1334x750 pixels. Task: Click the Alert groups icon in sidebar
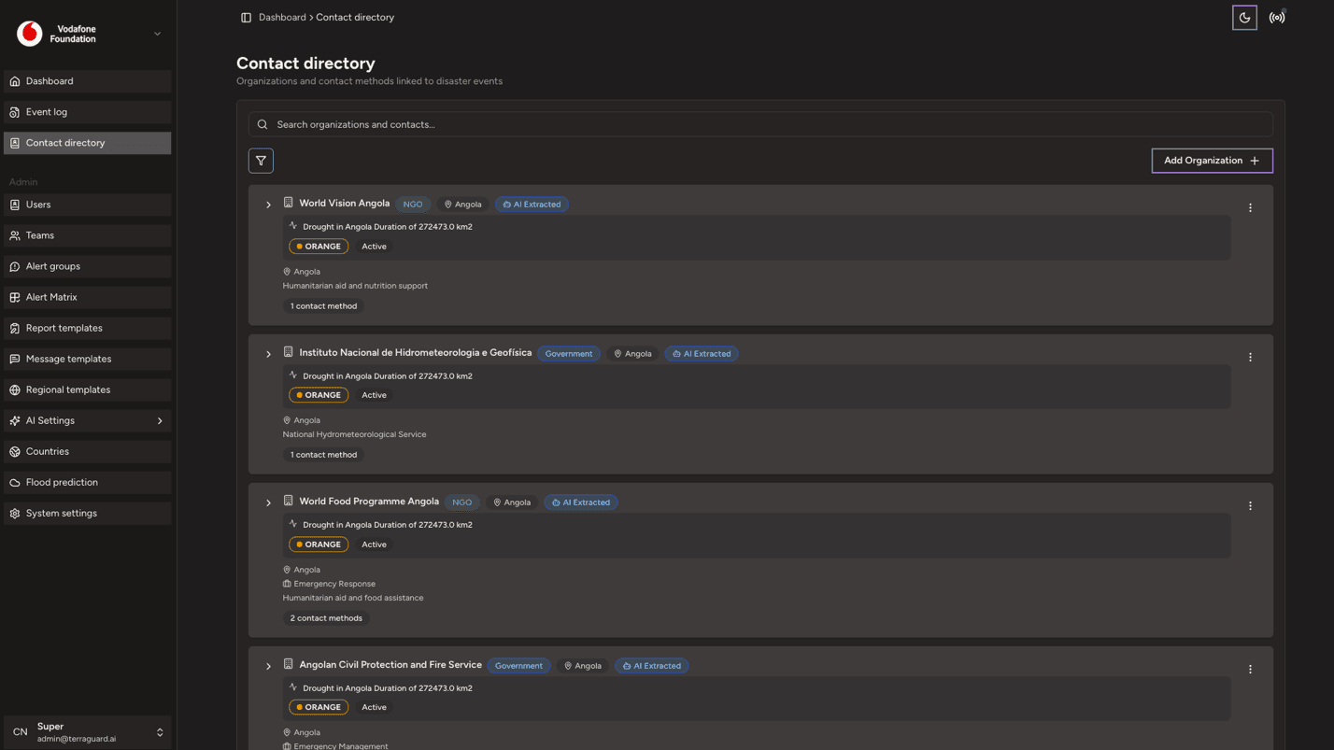tap(15, 266)
